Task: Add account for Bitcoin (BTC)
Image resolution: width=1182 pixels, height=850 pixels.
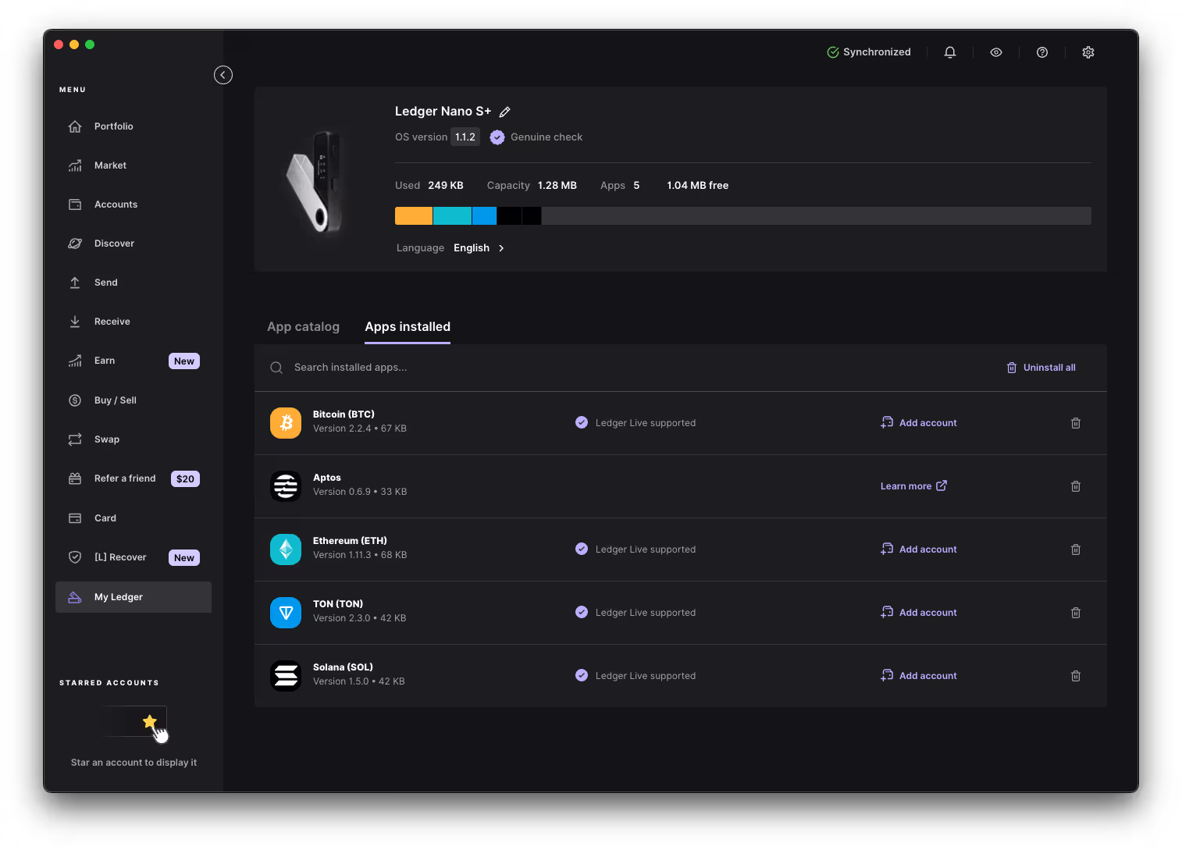Action: 919,423
